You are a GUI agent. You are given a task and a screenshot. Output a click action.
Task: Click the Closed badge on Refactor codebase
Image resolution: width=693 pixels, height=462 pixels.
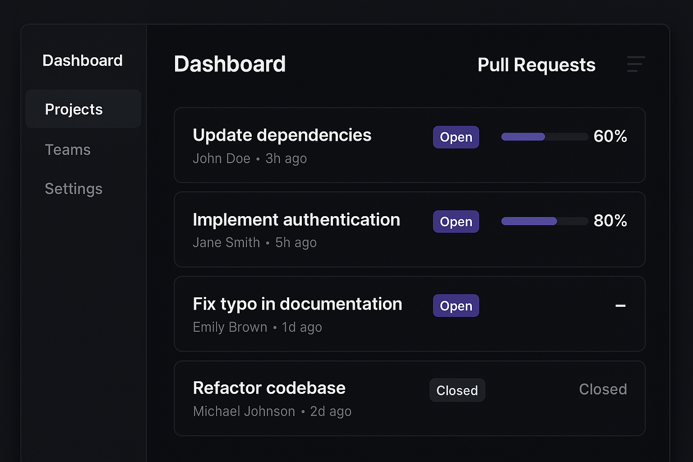(x=457, y=390)
